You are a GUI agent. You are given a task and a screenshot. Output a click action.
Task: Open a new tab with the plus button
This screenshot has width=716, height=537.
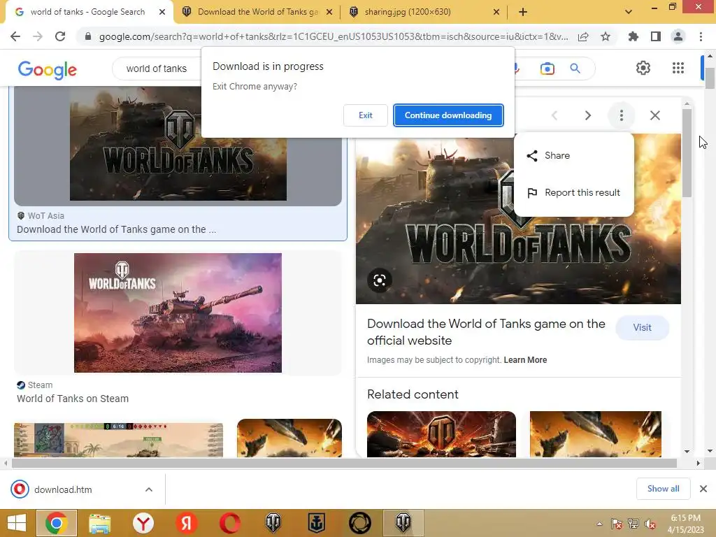pos(523,12)
